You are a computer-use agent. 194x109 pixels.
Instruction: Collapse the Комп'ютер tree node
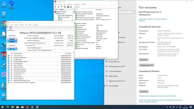click(55, 14)
